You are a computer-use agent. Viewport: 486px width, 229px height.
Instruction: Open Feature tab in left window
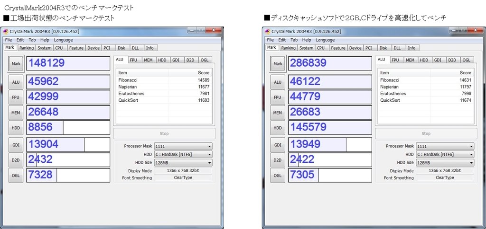tap(76, 48)
